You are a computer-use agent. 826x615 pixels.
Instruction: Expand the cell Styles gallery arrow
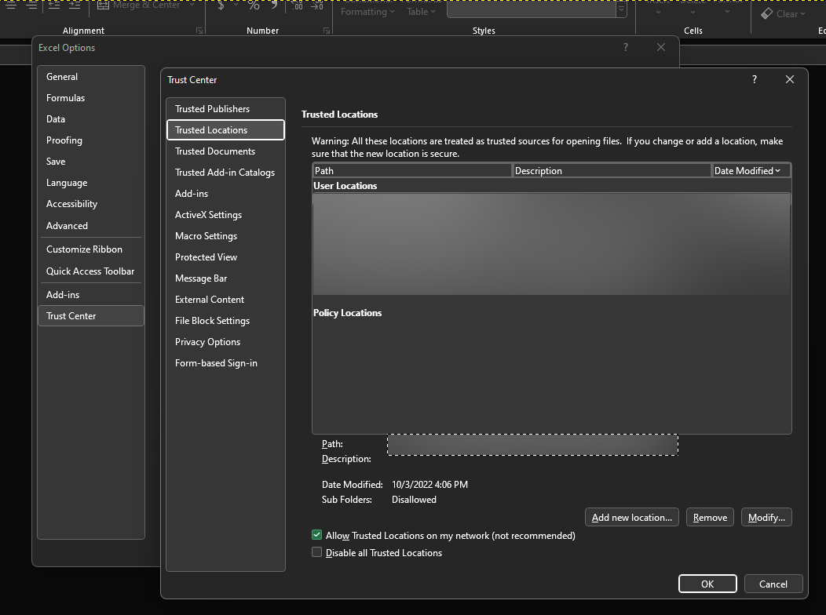point(622,10)
